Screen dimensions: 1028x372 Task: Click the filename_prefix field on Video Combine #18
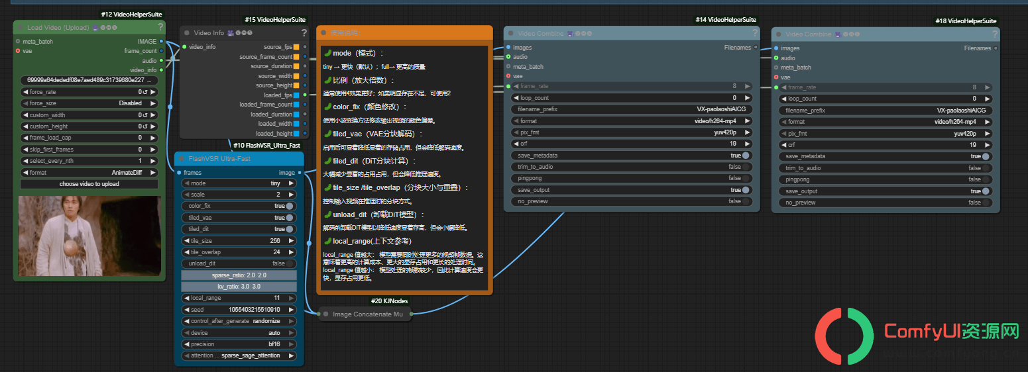pyautogui.click(x=885, y=111)
